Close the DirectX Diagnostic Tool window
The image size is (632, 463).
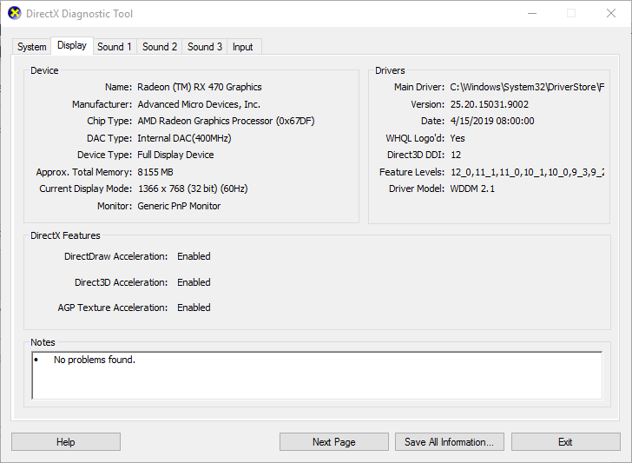pos(611,13)
